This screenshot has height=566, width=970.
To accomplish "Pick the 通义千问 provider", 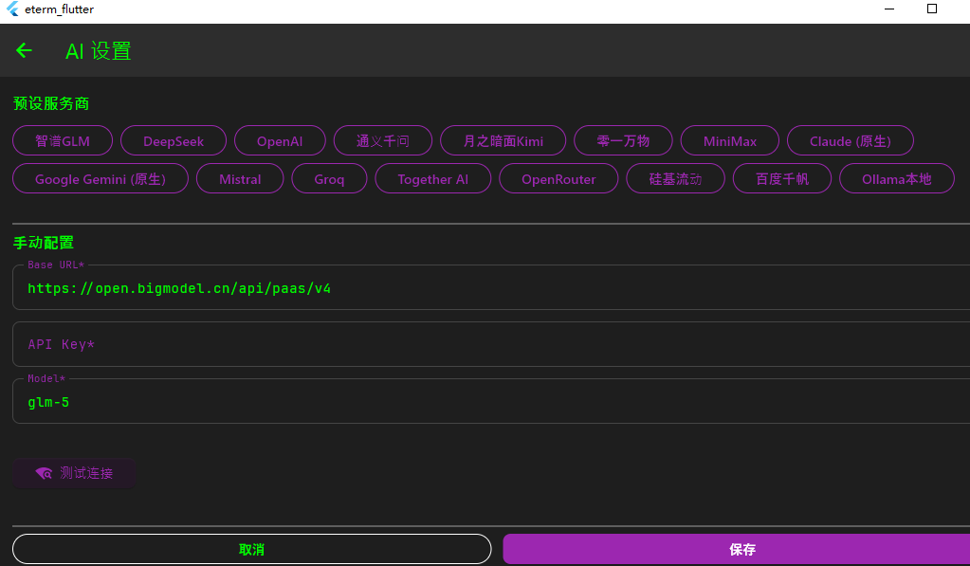I will 382,140.
